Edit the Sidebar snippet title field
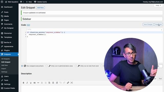 click(92, 19)
